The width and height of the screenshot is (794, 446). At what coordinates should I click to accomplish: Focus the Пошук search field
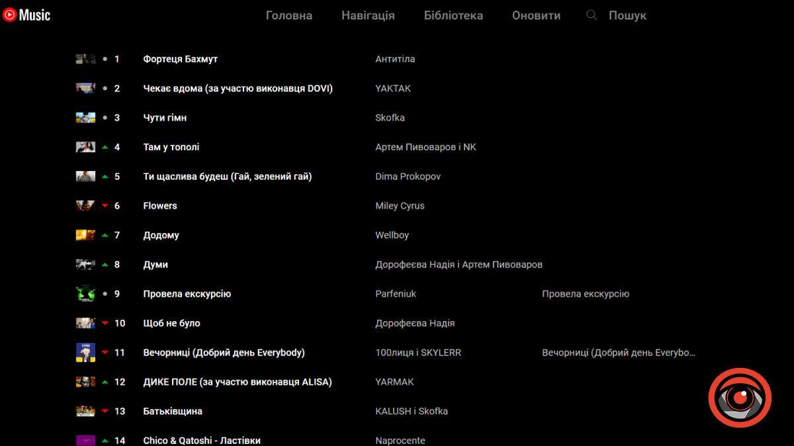coord(627,15)
